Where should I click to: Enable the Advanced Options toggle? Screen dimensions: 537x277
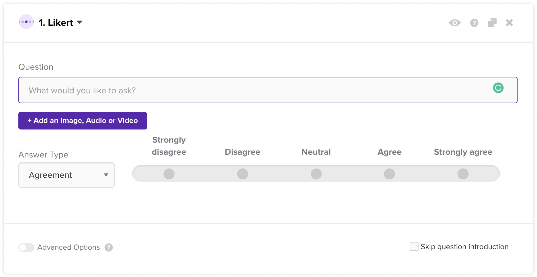pyautogui.click(x=26, y=247)
